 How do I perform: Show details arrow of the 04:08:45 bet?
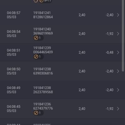(118, 109)
